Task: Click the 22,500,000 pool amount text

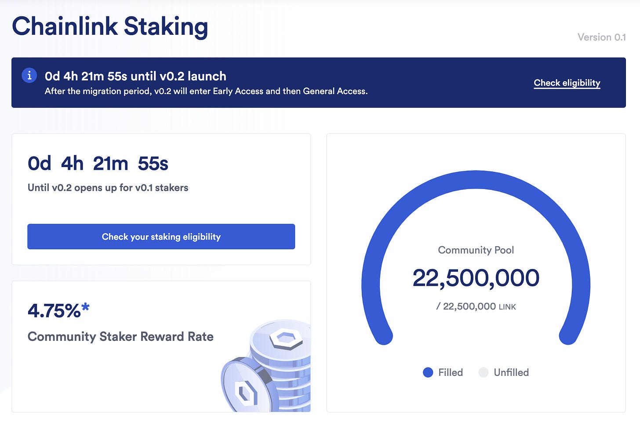Action: click(476, 277)
